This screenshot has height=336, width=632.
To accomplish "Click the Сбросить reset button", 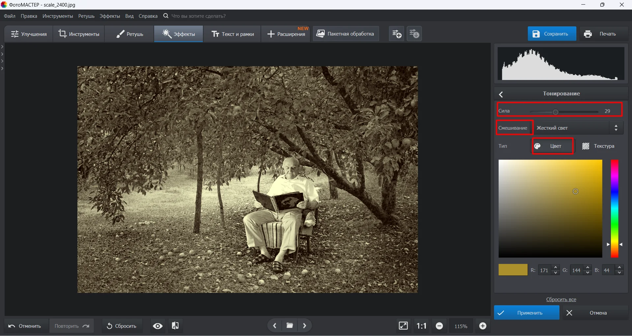I will [122, 326].
